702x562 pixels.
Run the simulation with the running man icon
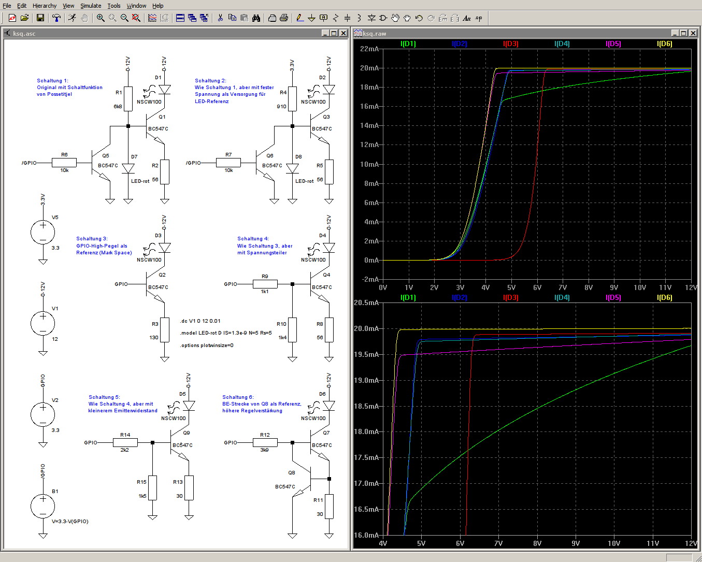73,18
